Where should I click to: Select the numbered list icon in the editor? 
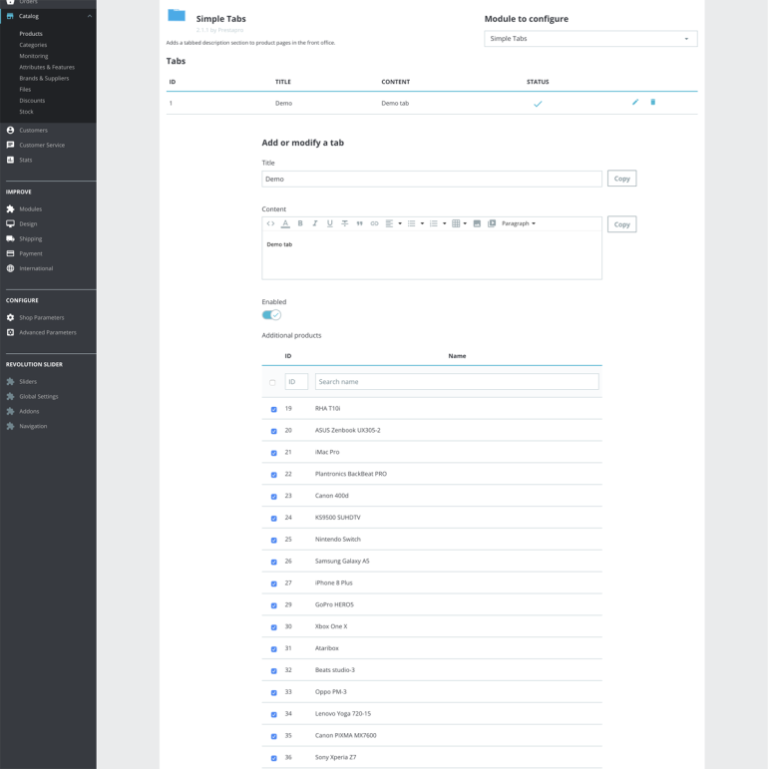coord(434,223)
